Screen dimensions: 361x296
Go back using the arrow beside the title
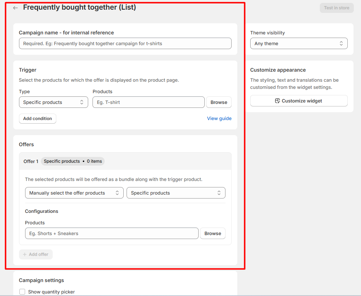[15, 8]
